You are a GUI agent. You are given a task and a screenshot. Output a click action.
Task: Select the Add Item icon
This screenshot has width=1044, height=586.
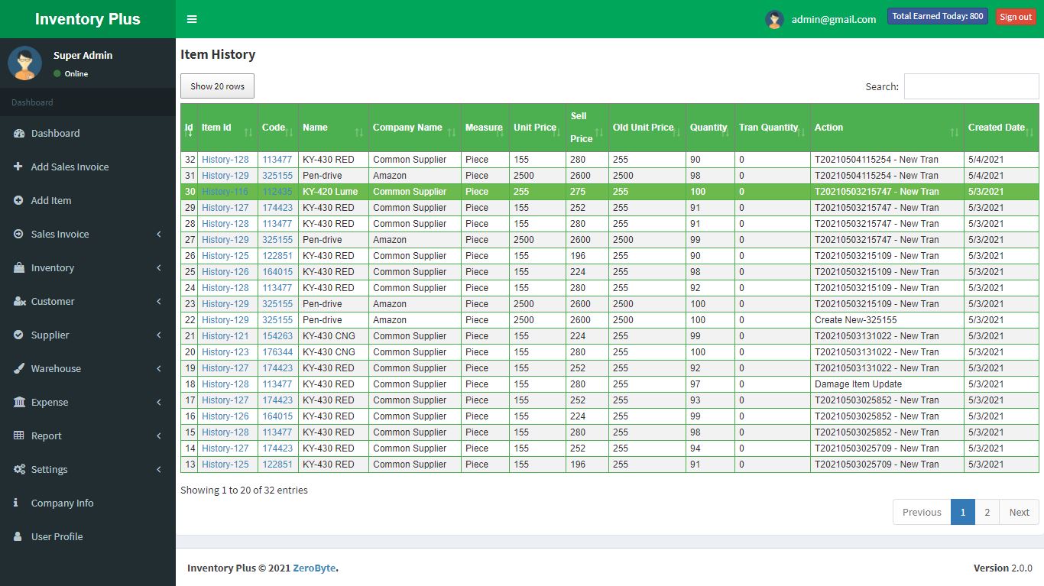tap(18, 200)
